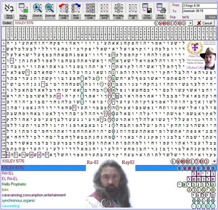Click the Area button
Viewport: 218px width, 210px height.
(x=212, y=17)
